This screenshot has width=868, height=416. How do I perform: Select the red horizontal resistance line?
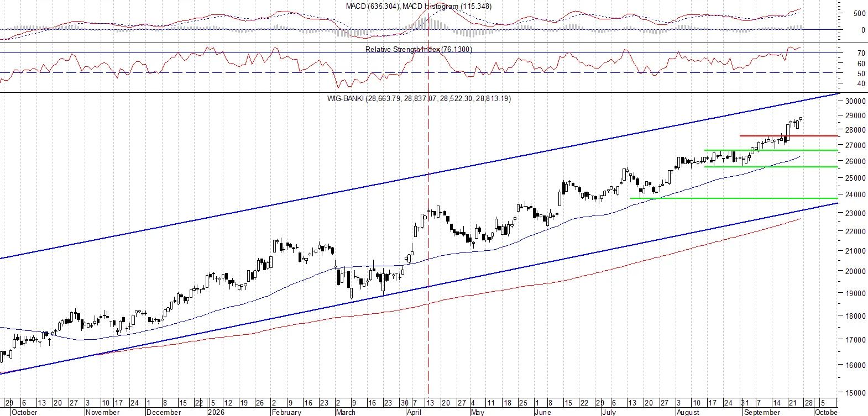(789, 135)
